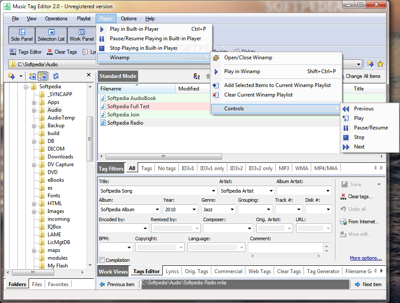Open the folder path dropdown arrow
The width and height of the screenshot is (400, 303).
pyautogui.click(x=359, y=64)
